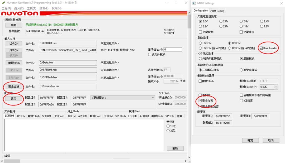Select LDROM boot option
The height and width of the screenshot is (163, 285).
click(200, 43)
